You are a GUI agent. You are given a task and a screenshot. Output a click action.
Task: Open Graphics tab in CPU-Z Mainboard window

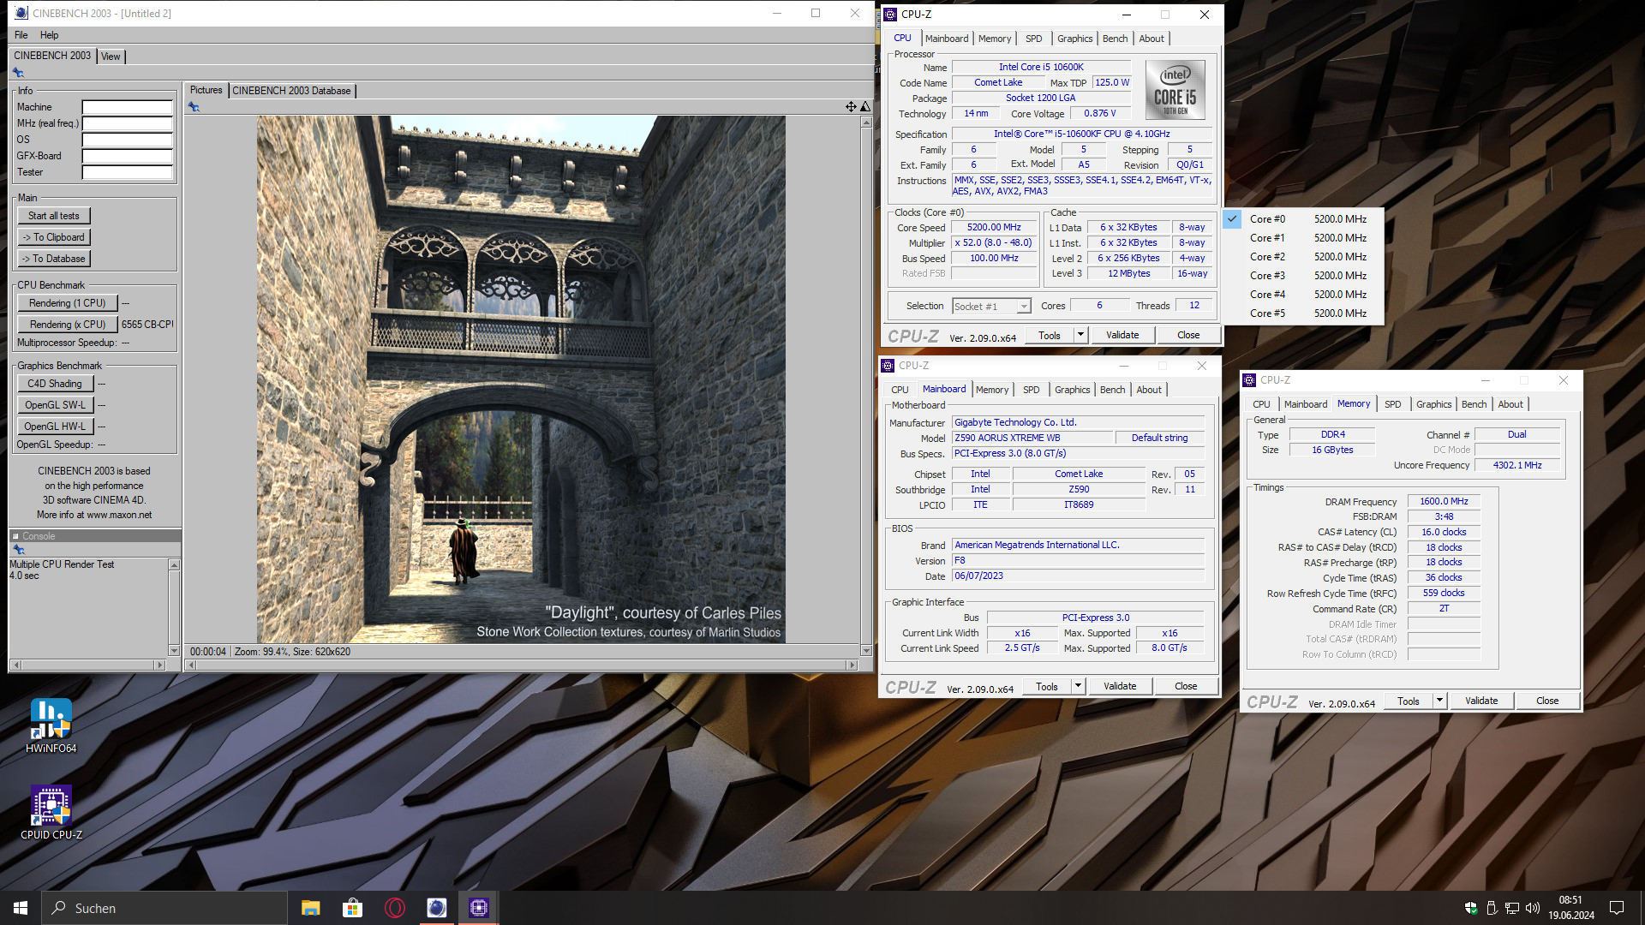pyautogui.click(x=1073, y=390)
